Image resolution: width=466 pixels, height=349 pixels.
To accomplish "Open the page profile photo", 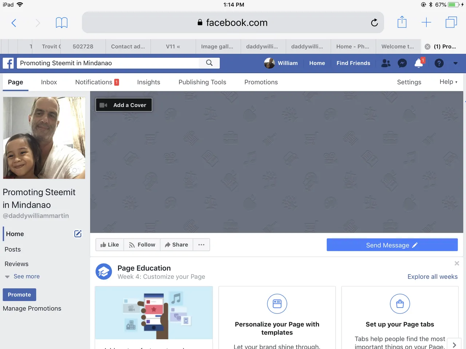I will tap(44, 138).
